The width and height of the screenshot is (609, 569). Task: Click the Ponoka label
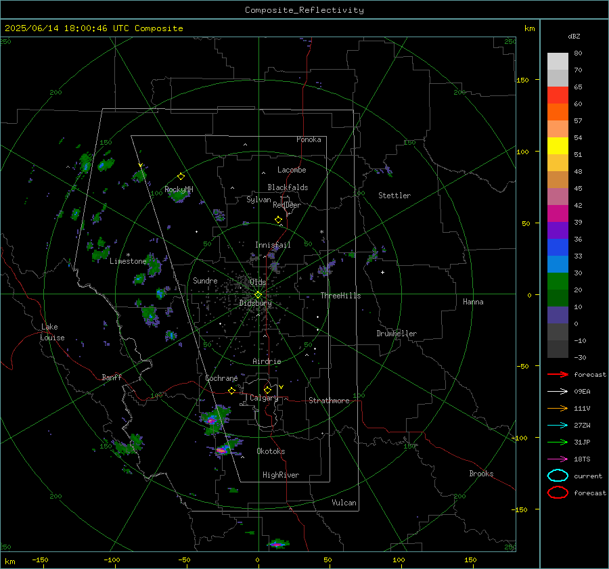(x=309, y=139)
